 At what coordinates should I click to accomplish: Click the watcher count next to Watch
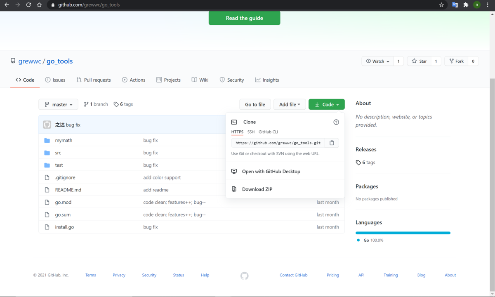click(x=398, y=61)
